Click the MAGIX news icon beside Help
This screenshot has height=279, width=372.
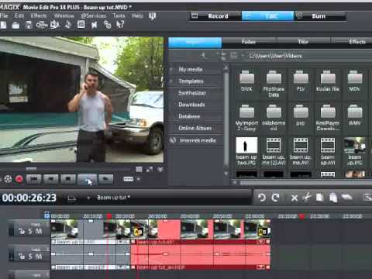[152, 16]
